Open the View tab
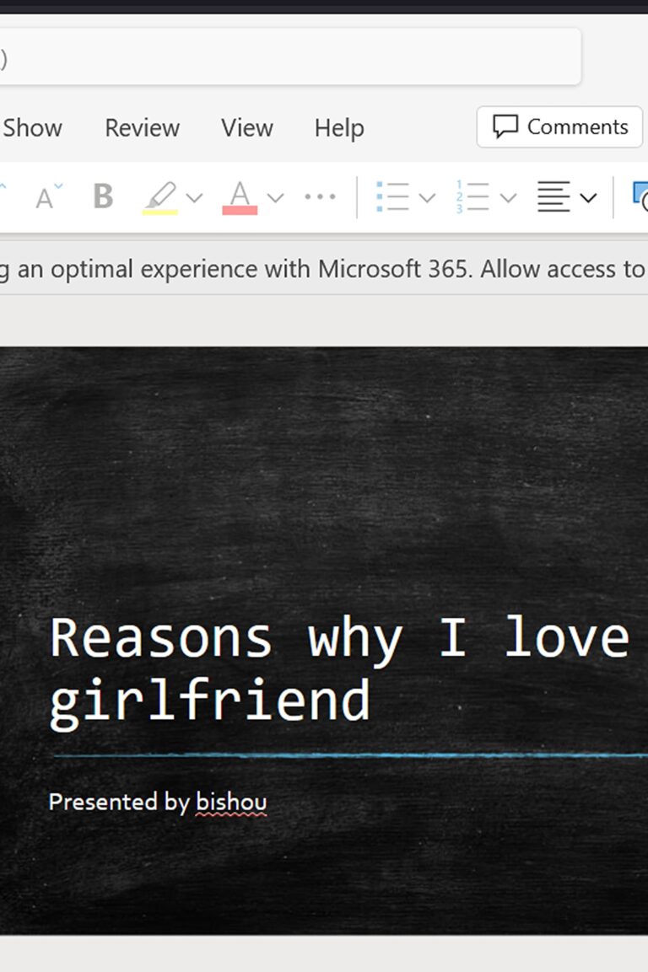This screenshot has height=972, width=648. pyautogui.click(x=246, y=128)
